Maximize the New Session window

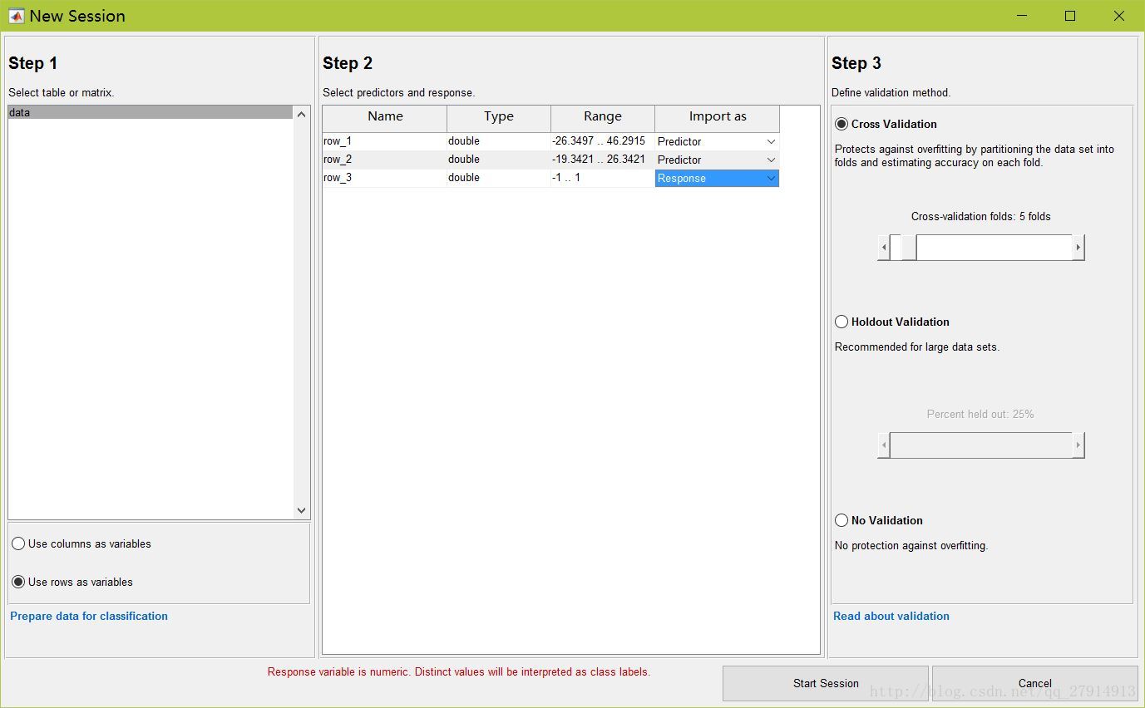click(1070, 16)
